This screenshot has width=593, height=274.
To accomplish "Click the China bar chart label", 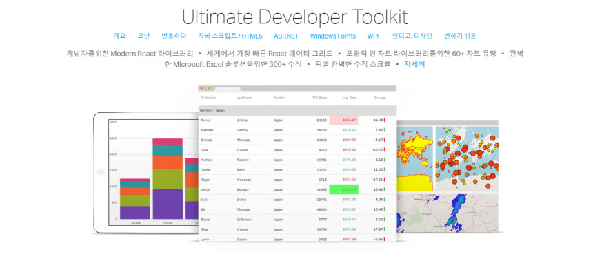I will (x=168, y=223).
